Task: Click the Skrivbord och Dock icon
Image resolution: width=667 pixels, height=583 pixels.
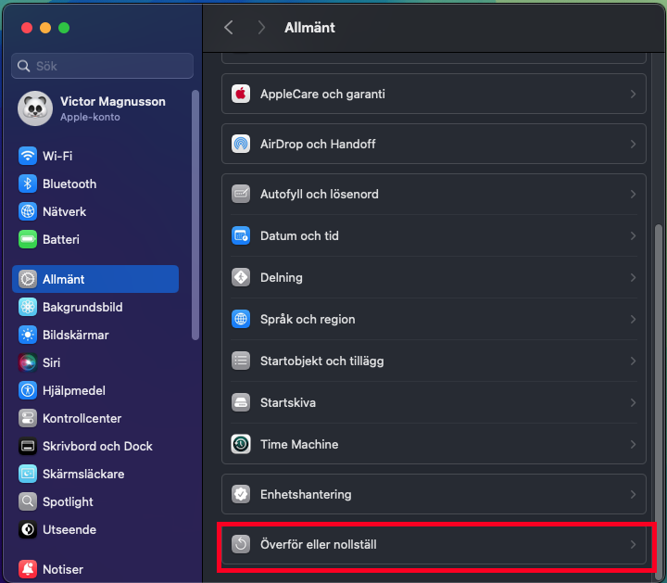Action: pyautogui.click(x=28, y=446)
